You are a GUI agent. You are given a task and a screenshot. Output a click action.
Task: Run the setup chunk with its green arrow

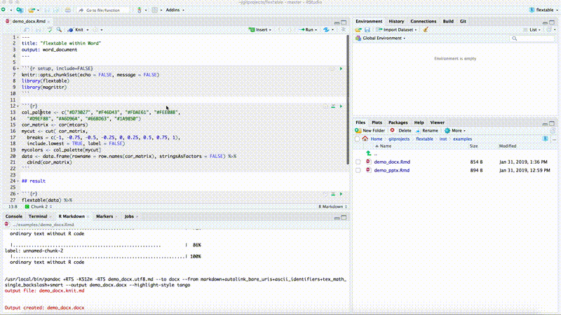tap(341, 69)
